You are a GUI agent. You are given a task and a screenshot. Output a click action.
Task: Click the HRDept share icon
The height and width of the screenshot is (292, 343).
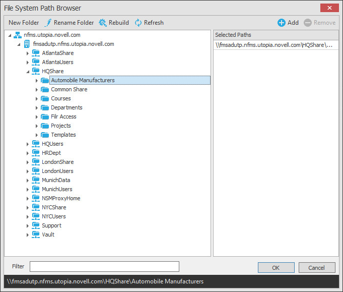click(x=36, y=153)
